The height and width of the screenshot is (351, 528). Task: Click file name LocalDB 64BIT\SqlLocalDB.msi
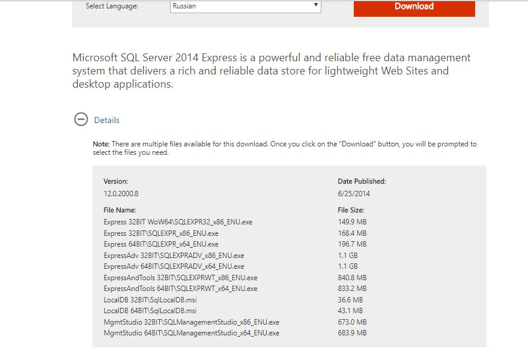tap(150, 311)
